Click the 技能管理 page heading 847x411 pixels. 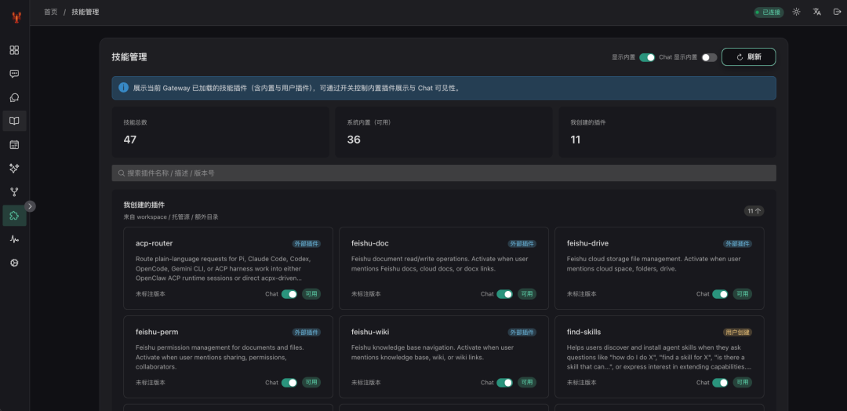coord(129,57)
